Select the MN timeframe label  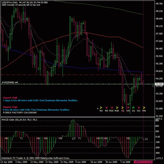144,111
